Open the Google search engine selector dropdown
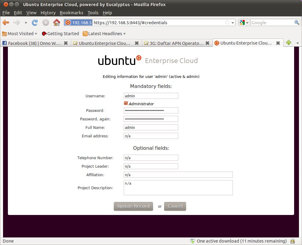 pyautogui.click(x=244, y=22)
